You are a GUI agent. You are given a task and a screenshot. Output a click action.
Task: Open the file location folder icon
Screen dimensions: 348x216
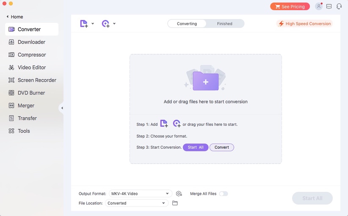pos(175,203)
